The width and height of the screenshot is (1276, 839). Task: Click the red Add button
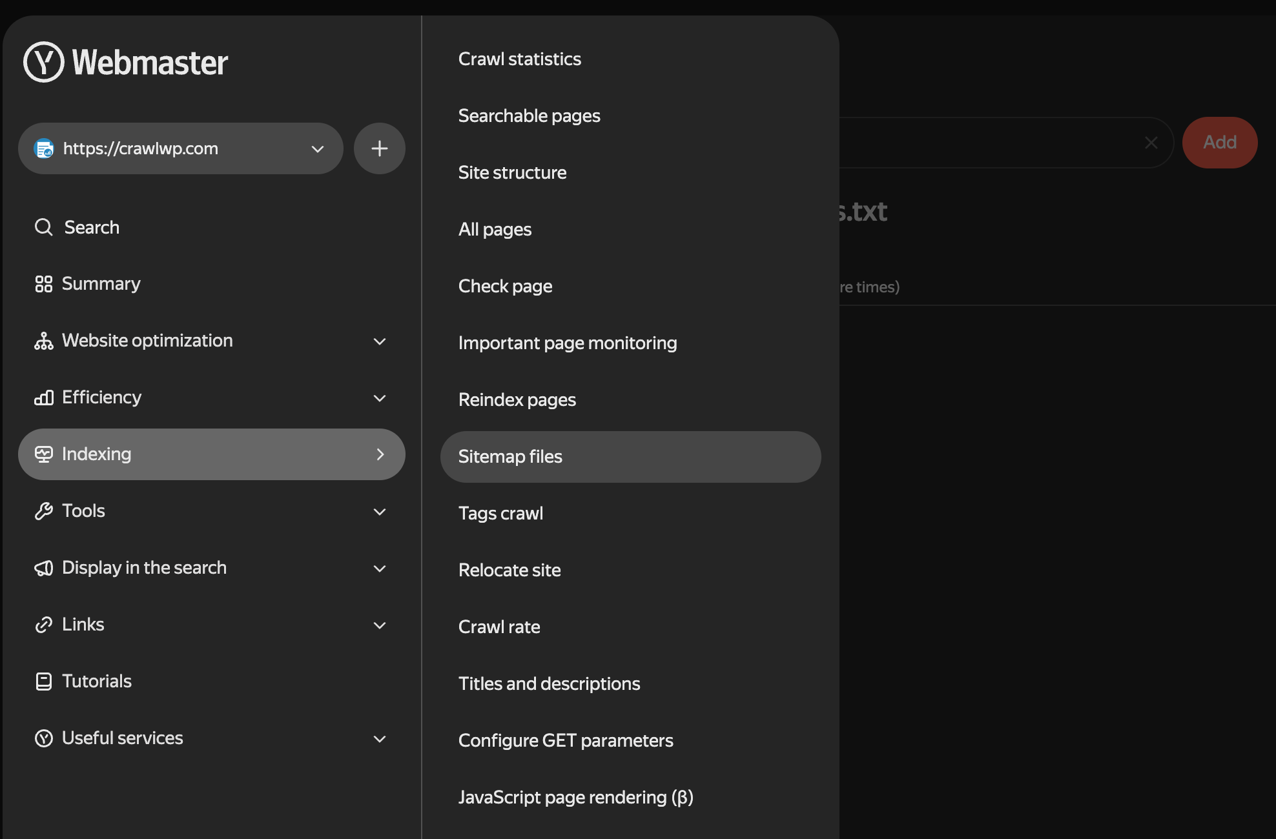(1220, 143)
